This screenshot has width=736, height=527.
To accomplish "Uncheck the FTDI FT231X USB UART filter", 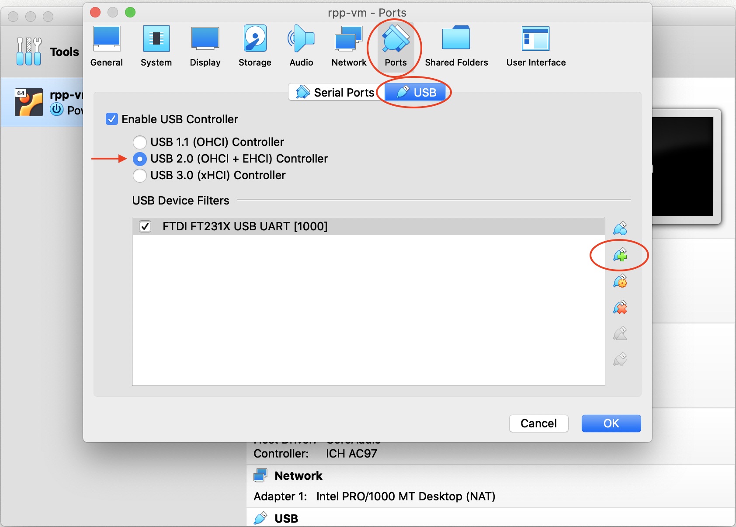I will point(145,226).
